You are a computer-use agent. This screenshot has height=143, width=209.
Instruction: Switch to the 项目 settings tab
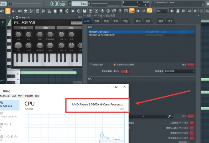[138, 21]
